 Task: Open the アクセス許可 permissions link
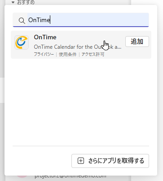pyautogui.click(x=93, y=54)
